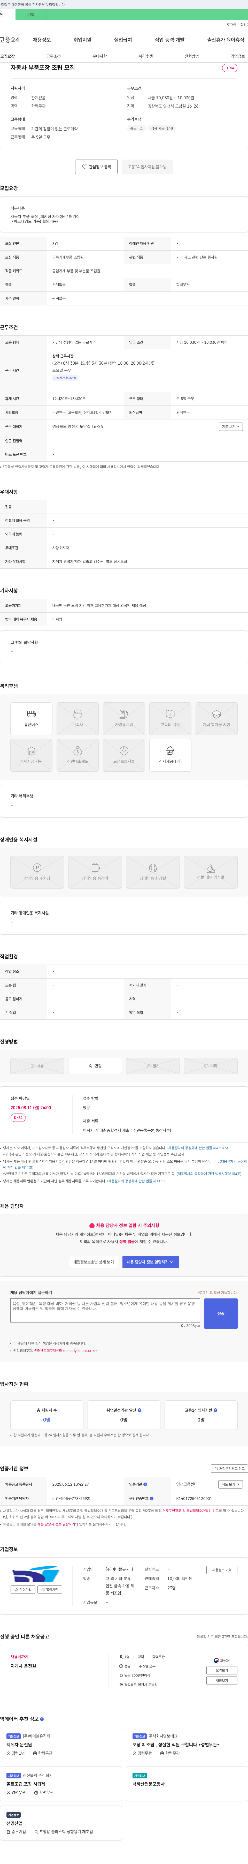248x1864 pixels.
Task: Open the 볼트조립,포장 사급제 recommendation card
Action: pos(61,1784)
